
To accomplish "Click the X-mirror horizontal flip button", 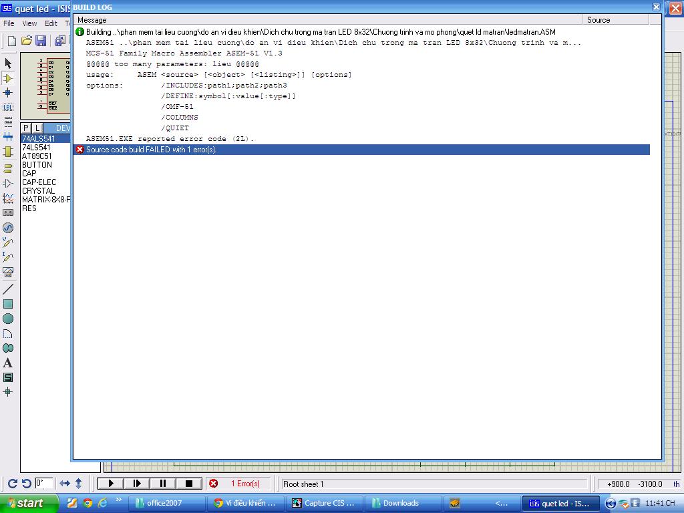I will coord(65,484).
